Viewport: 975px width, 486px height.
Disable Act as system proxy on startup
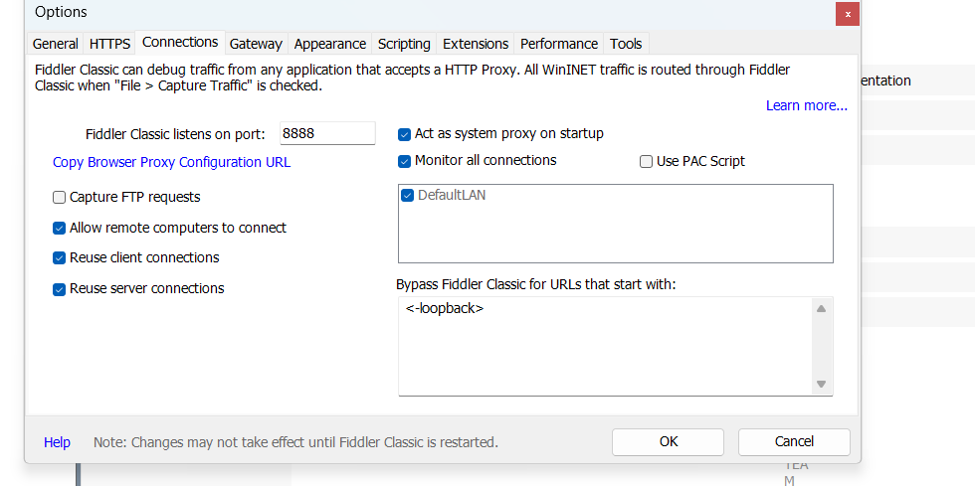pyautogui.click(x=405, y=134)
